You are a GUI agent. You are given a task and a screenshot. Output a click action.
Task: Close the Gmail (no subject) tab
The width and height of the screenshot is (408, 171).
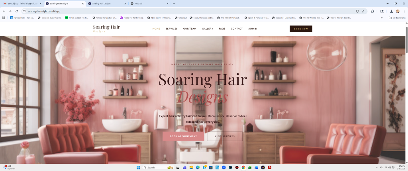pos(41,4)
